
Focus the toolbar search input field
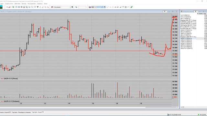[x=82, y=7]
